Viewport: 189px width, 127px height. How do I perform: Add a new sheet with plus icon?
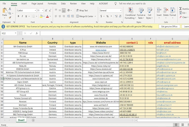[33, 120]
